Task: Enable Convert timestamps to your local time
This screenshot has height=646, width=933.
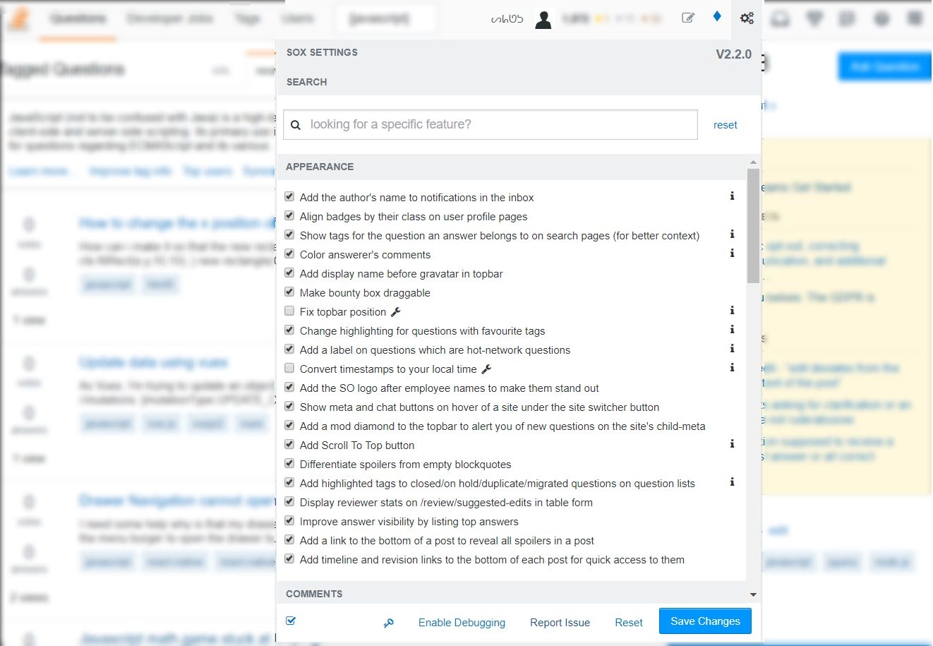Action: [289, 367]
